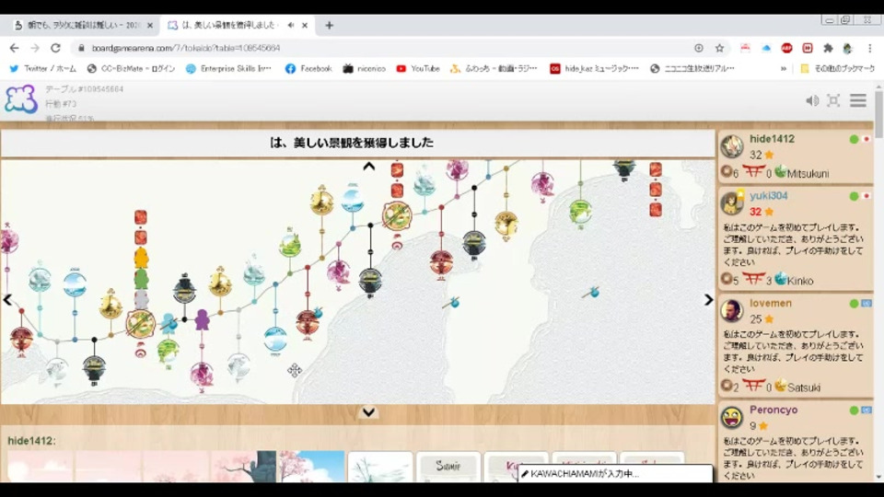Click Peroncyo's smiley avatar

click(732, 418)
